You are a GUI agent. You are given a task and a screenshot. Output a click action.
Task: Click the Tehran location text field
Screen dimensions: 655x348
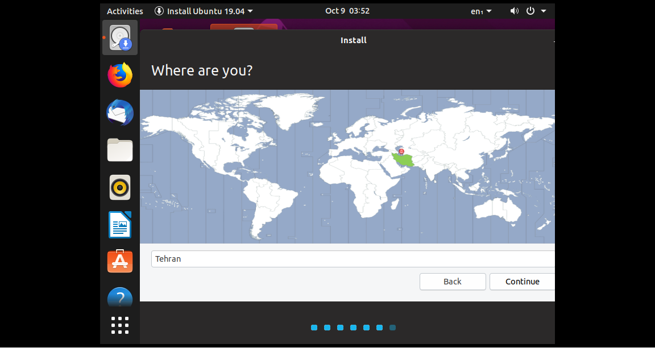point(353,259)
